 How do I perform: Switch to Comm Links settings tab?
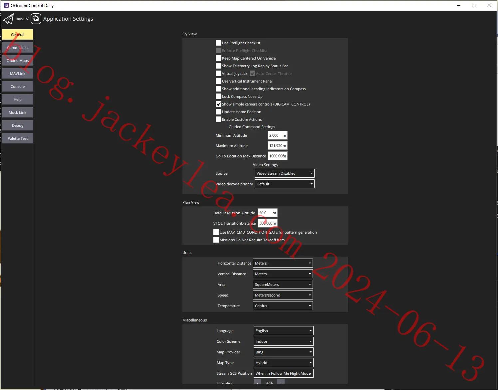tap(18, 48)
